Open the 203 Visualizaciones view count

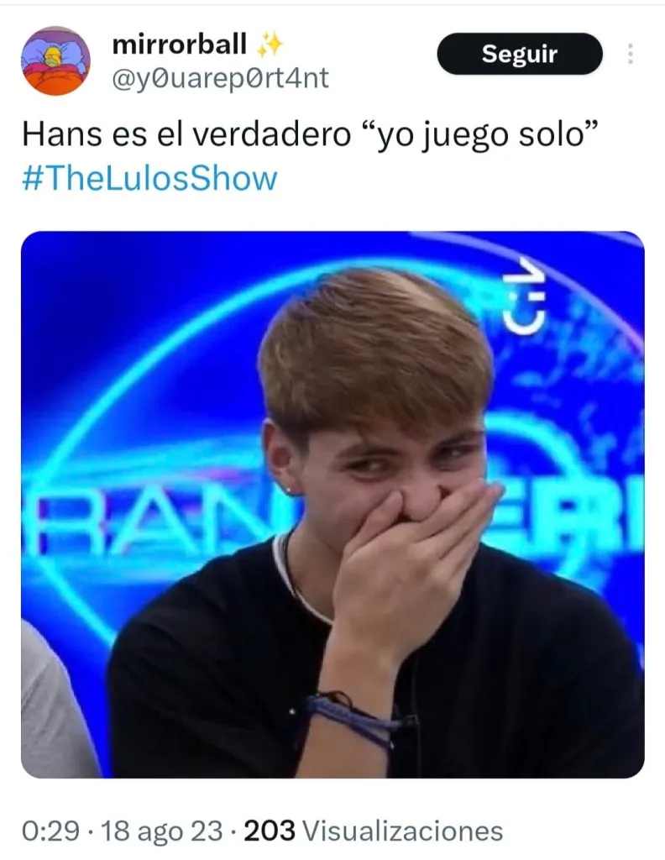coord(374,831)
